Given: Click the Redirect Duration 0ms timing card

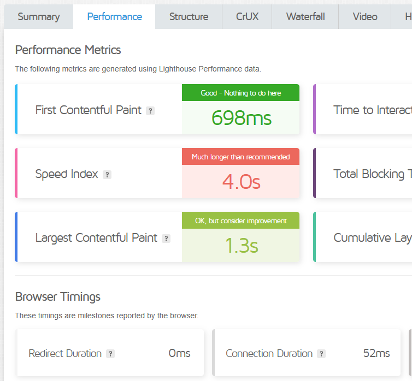Looking at the screenshot, I should tap(110, 353).
